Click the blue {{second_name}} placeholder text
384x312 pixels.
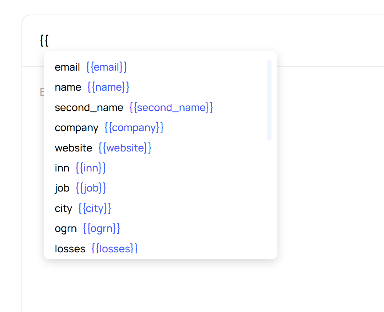pos(171,108)
